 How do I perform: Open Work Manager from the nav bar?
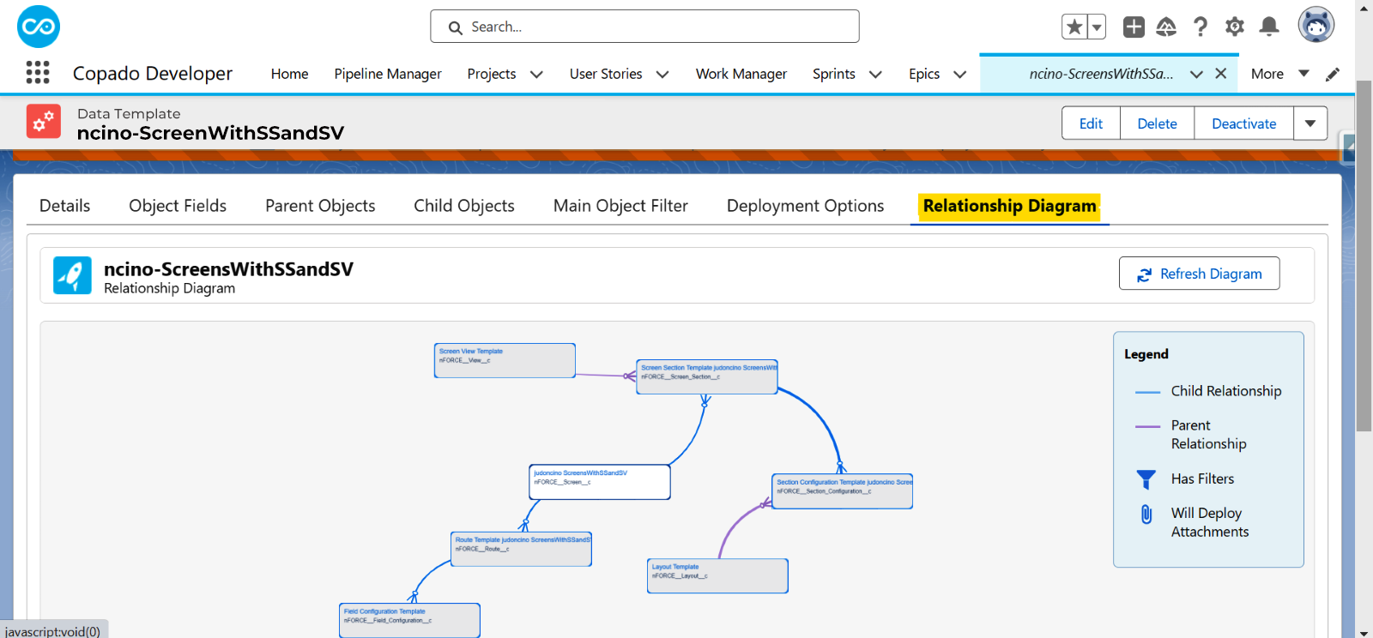tap(741, 74)
